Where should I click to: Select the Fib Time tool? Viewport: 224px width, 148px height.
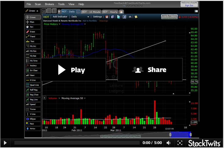33,61
